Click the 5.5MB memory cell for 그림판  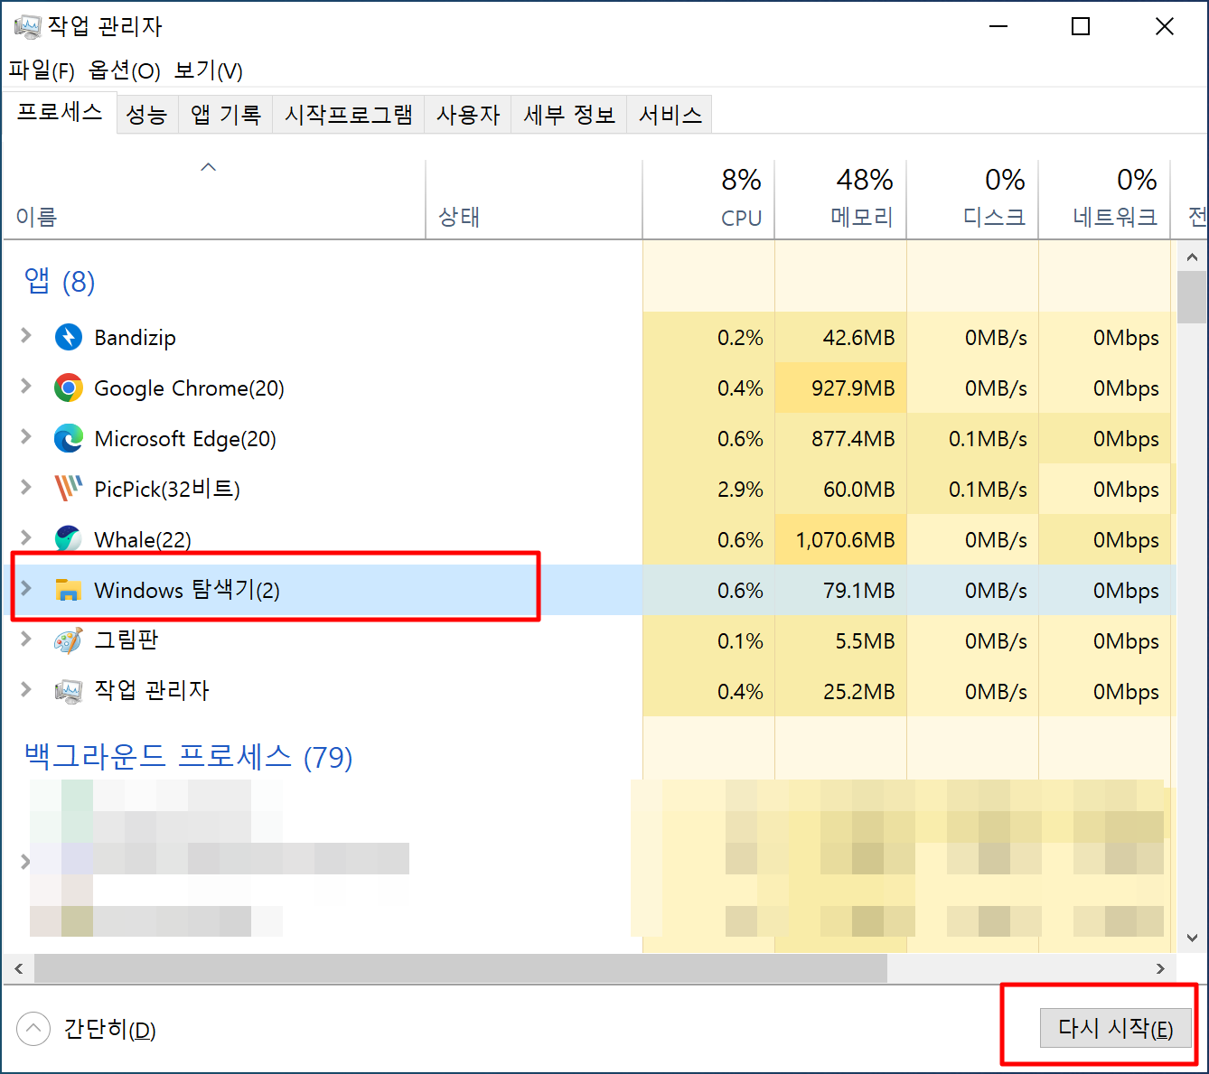tap(840, 641)
